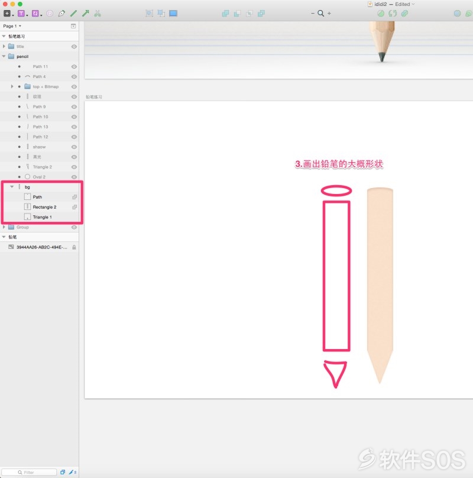Select the 高光 layer
This screenshot has height=478, width=473.
(x=40, y=157)
